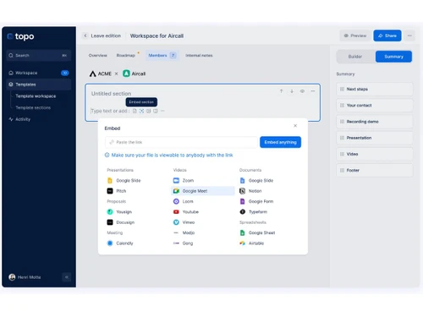Choose Typeform embed option

point(253,212)
